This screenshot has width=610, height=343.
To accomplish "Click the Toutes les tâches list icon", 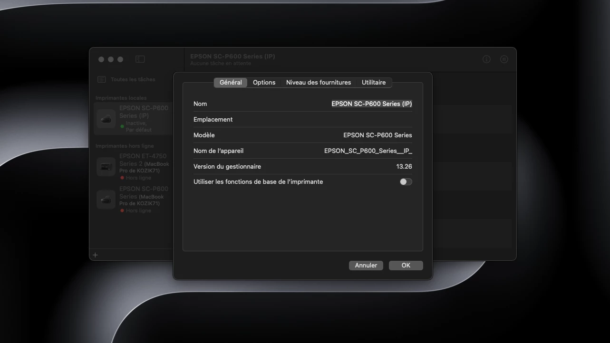I will pyautogui.click(x=102, y=79).
